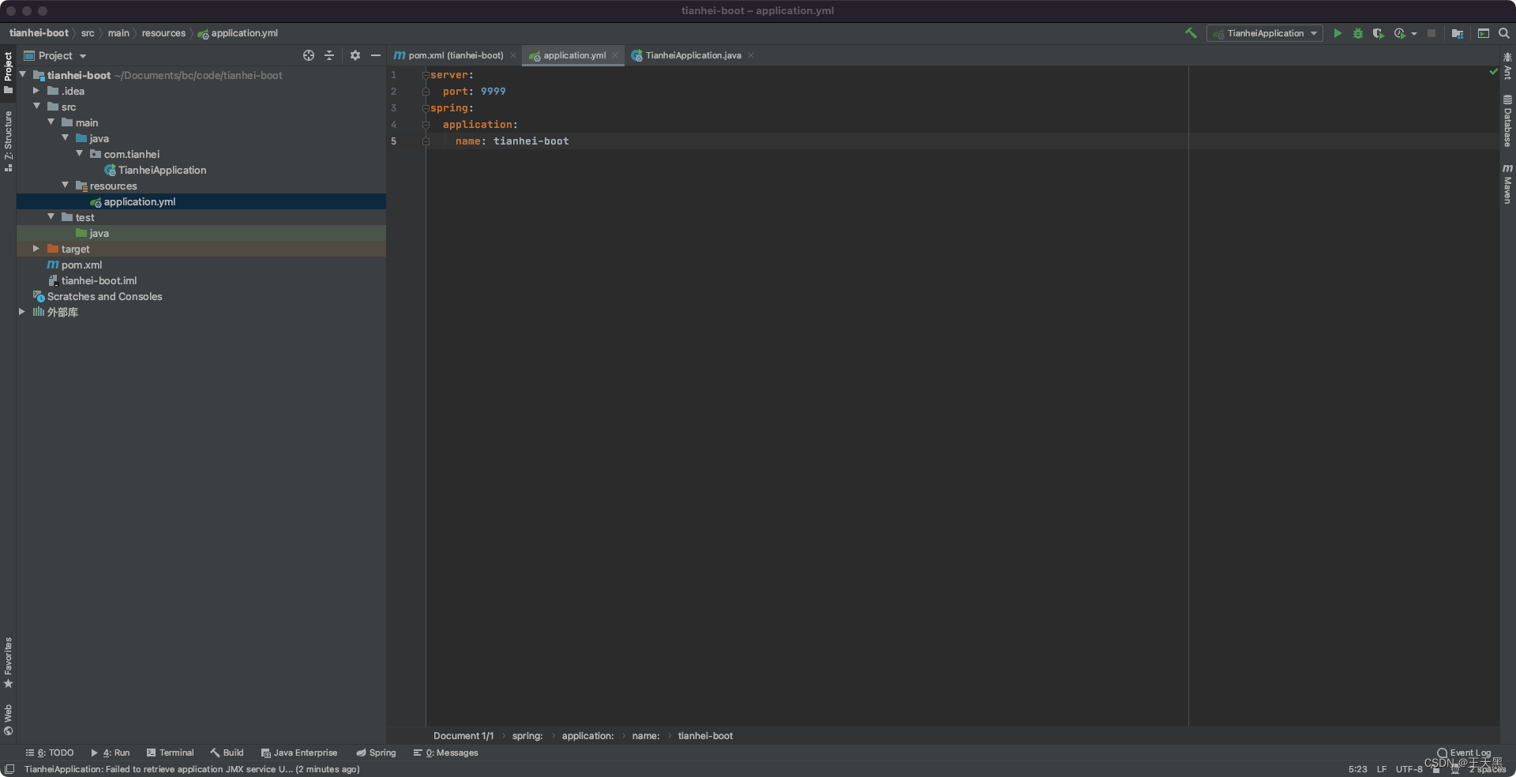
Task: Open the Build tool window
Action: coord(227,753)
